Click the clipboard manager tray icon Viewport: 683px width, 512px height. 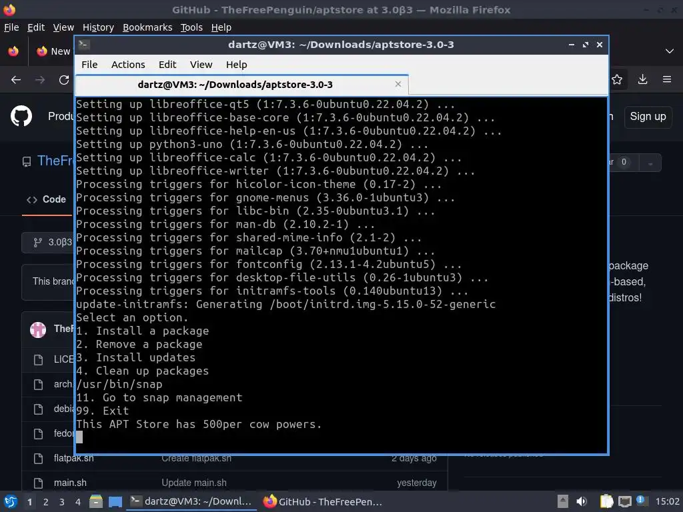tap(606, 501)
